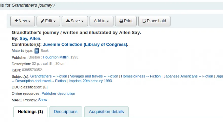The image size is (223, 122).
Task: Open author link Say, Allen
Action: (30, 39)
